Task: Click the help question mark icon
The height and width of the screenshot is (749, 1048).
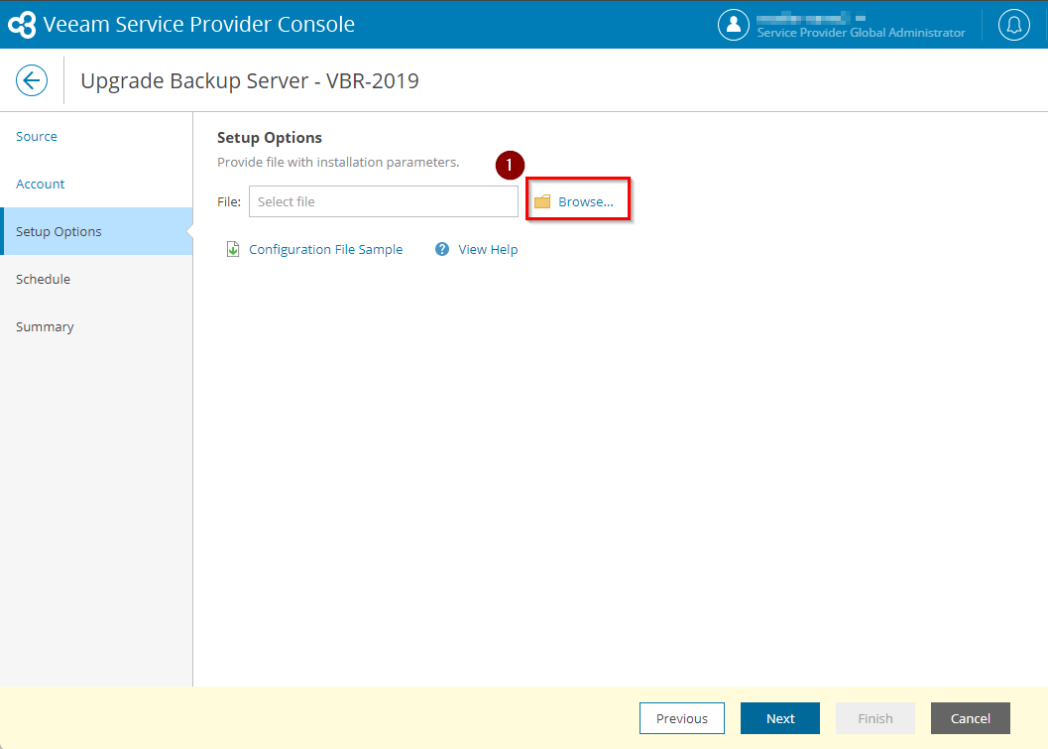Action: (x=442, y=249)
